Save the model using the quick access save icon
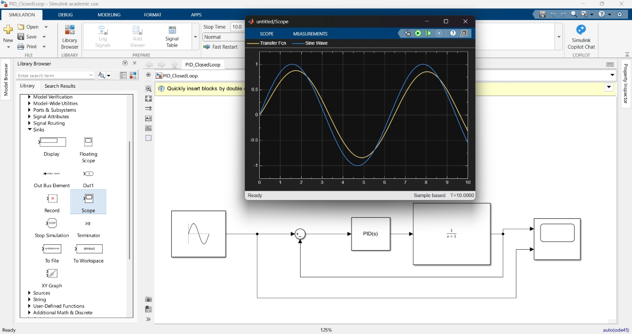This screenshot has height=334, width=632. 542,14
